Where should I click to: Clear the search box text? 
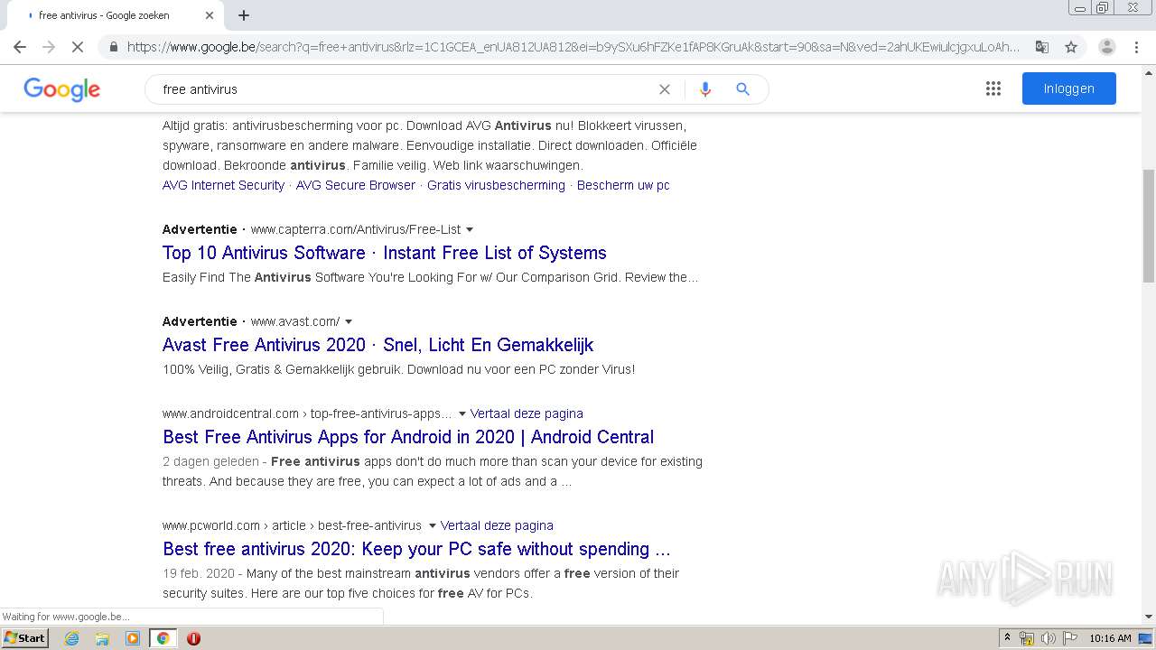pos(665,89)
